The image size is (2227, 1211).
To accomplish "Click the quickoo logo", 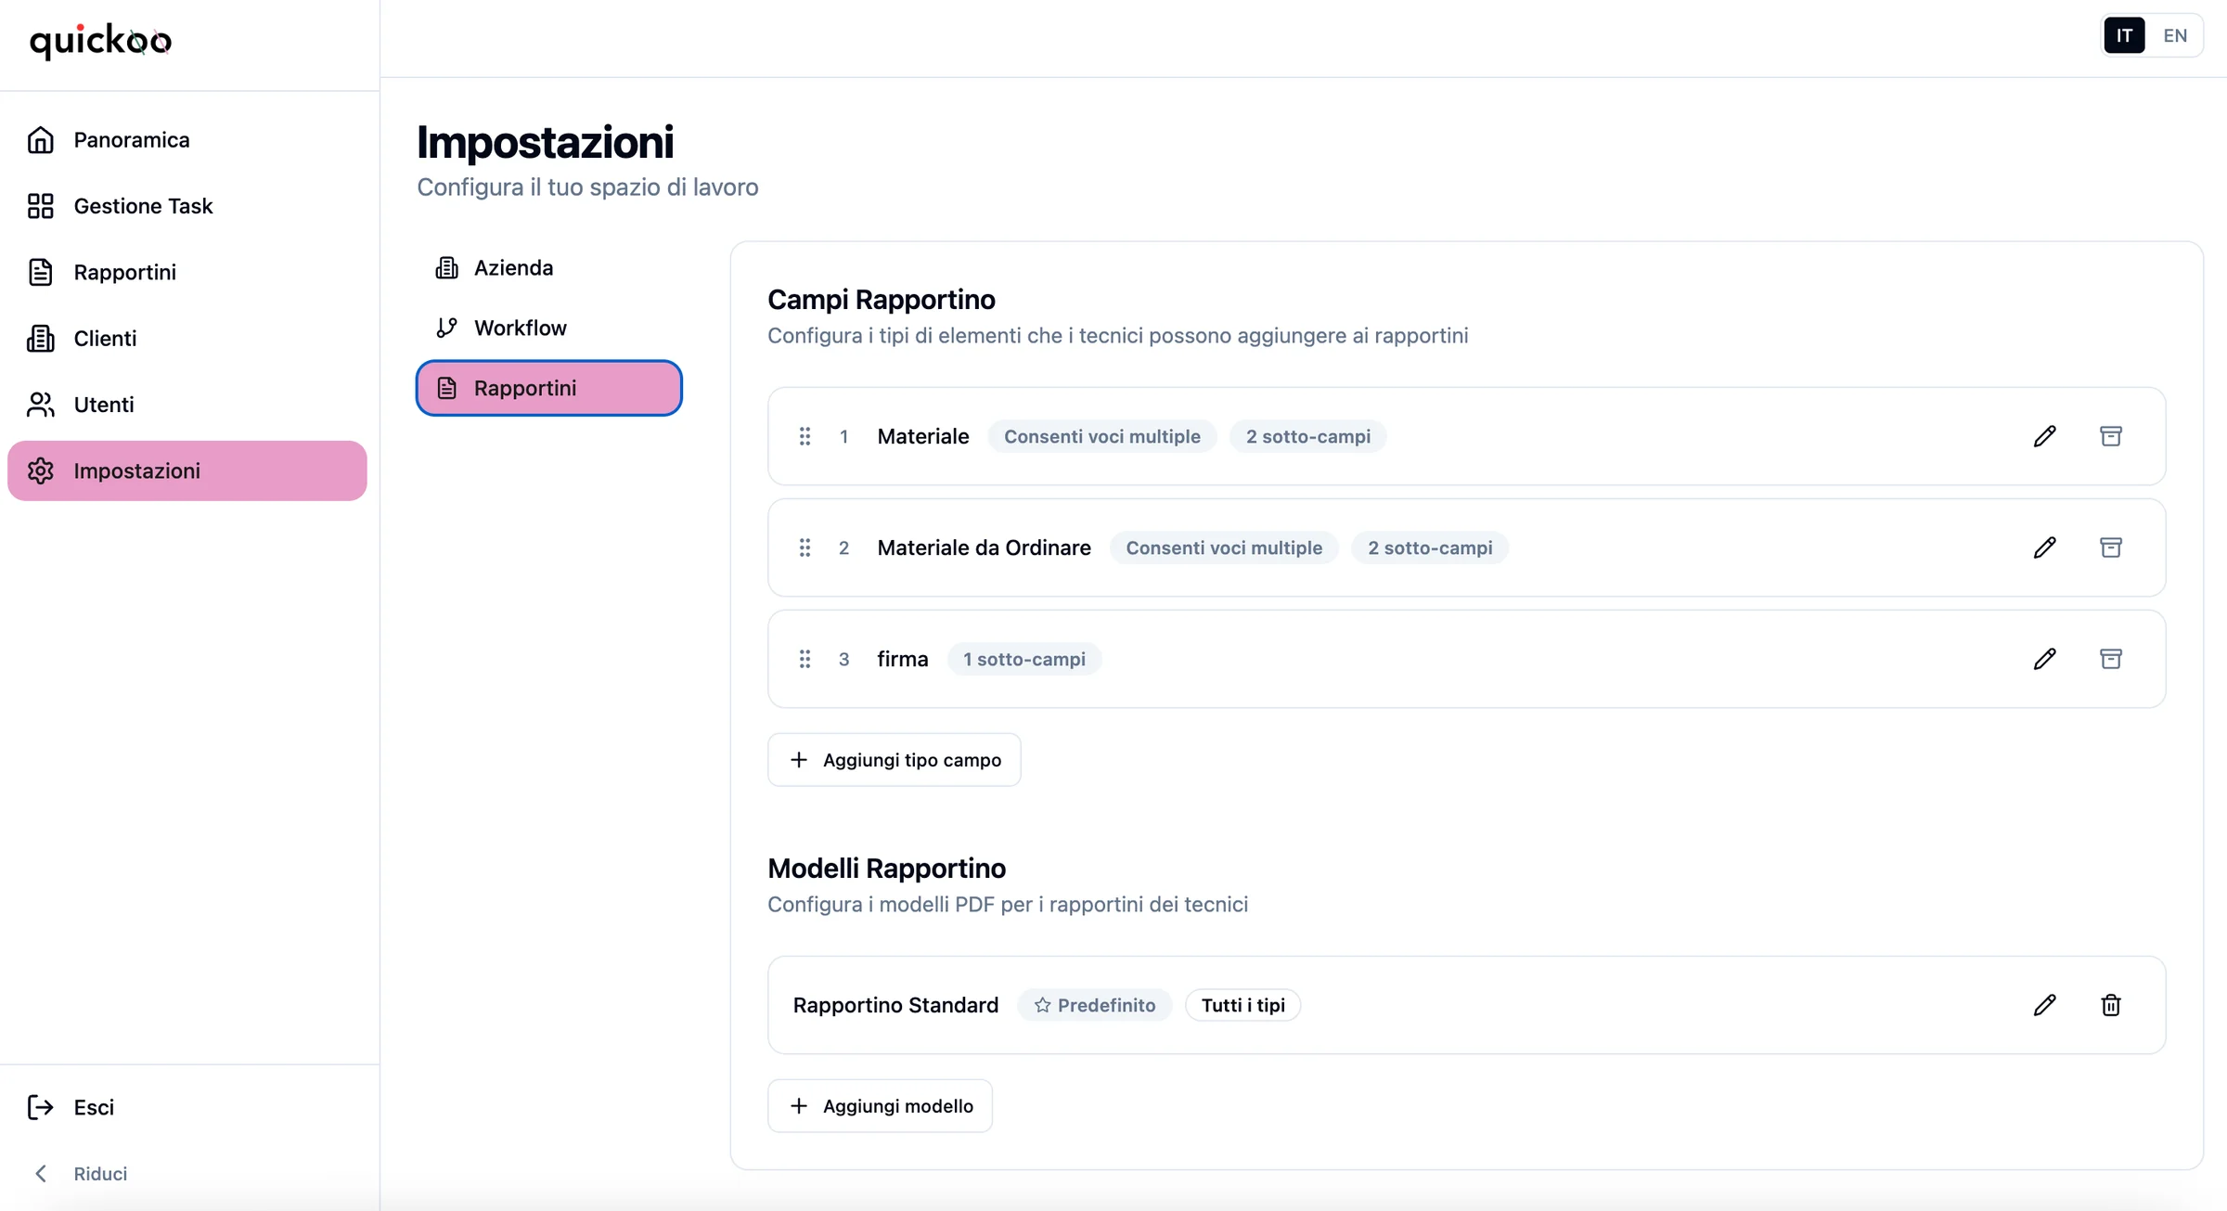I will [100, 41].
